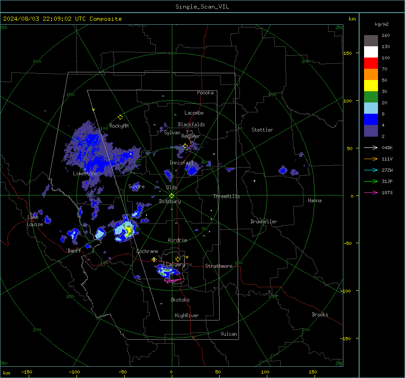
Task: Click the Blackfalds town label
Action: coord(191,125)
